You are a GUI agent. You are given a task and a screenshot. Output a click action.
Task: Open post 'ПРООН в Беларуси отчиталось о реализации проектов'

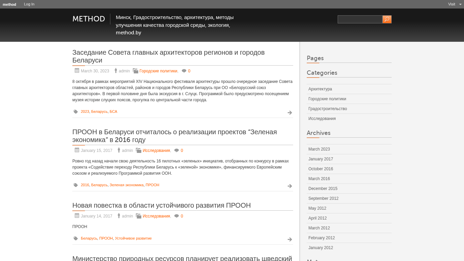pyautogui.click(x=175, y=136)
